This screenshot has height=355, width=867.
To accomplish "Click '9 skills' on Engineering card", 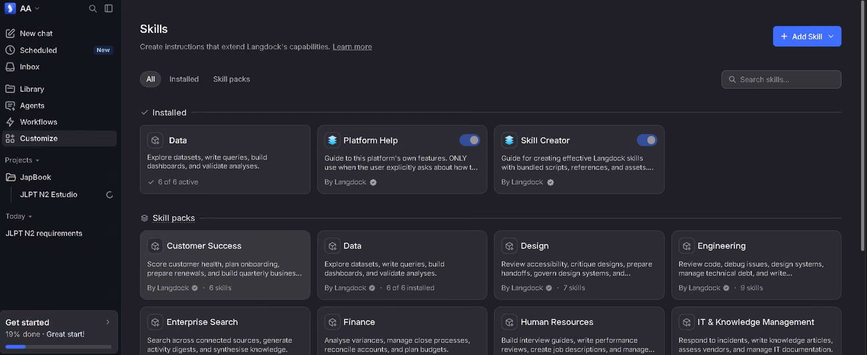I will pyautogui.click(x=752, y=288).
